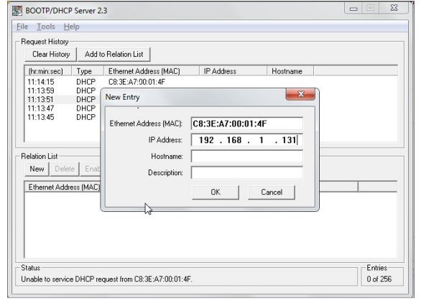Viewport: 421px width, 301px height.
Task: Click the Hostname input field
Action: [x=246, y=157]
